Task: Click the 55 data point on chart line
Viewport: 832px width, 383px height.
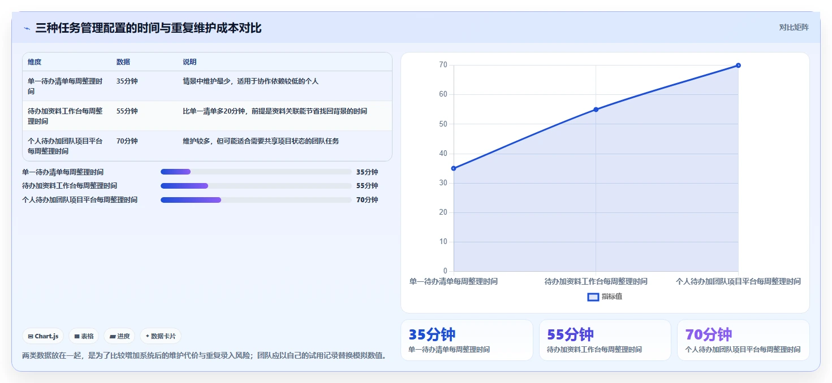Action: click(x=596, y=110)
